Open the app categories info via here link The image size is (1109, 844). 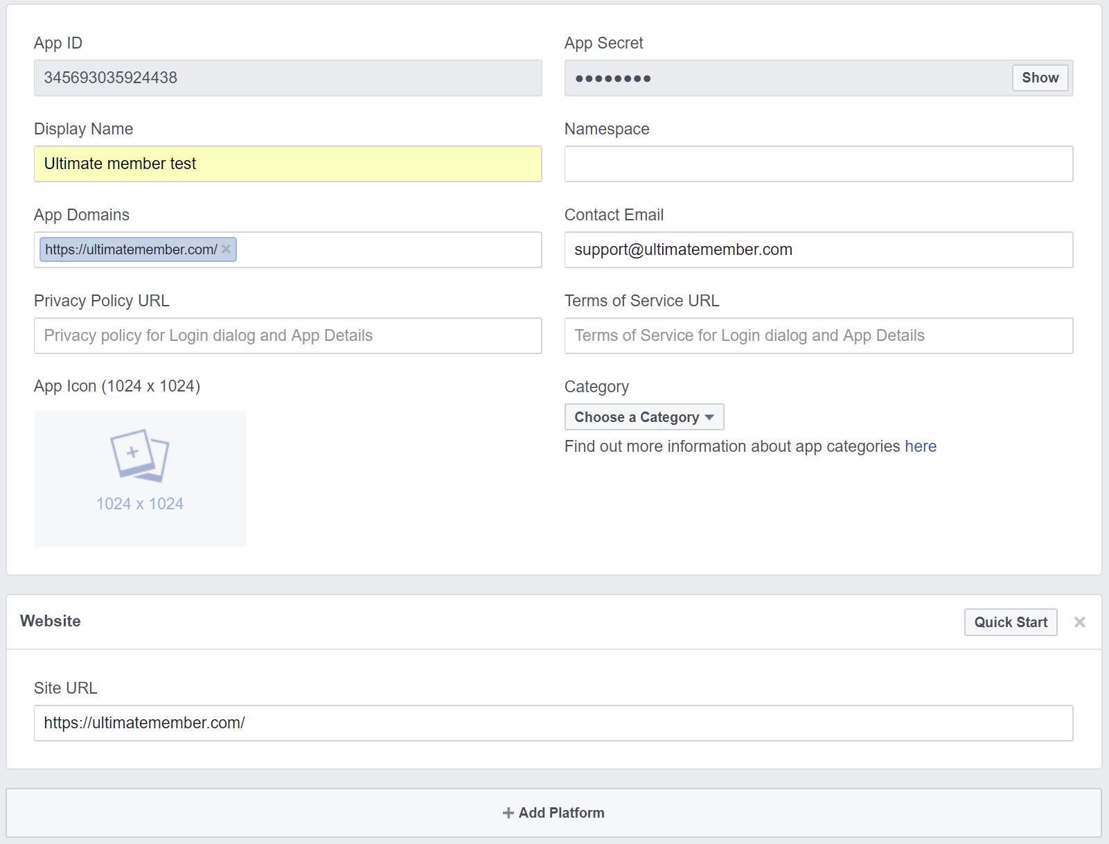(x=920, y=446)
